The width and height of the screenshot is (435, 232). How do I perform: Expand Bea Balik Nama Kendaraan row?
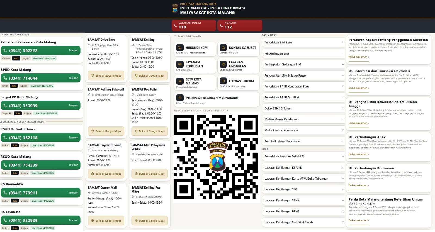coord(303,141)
